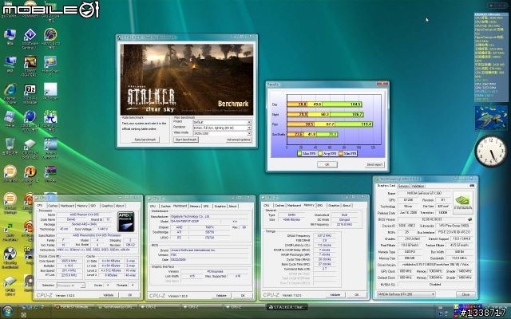The image size is (511, 319).
Task: Open the Internet Explorer desktop icon
Action: click(11, 89)
